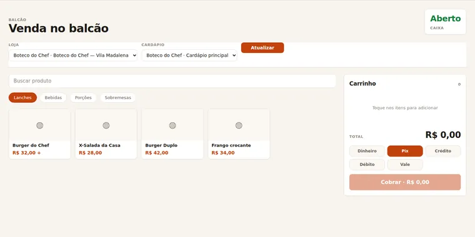Add Frango crocante by its name
This screenshot has height=237, width=475.
[231, 145]
